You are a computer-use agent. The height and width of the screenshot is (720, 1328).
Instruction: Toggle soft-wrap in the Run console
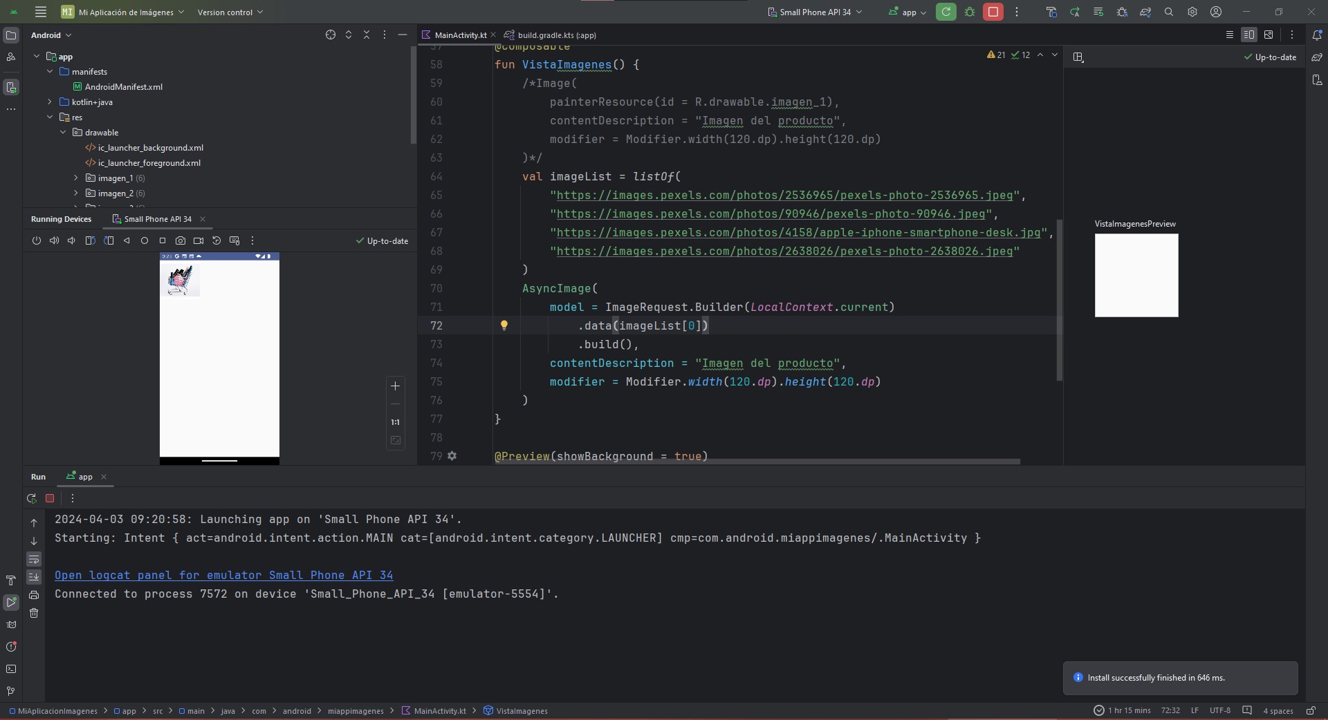coord(34,559)
